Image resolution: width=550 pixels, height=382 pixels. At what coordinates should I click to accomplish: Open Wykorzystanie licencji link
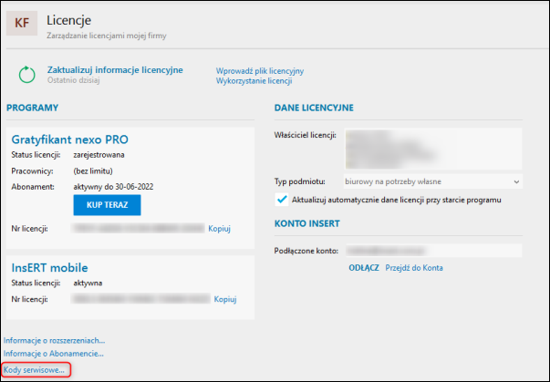[x=254, y=81]
